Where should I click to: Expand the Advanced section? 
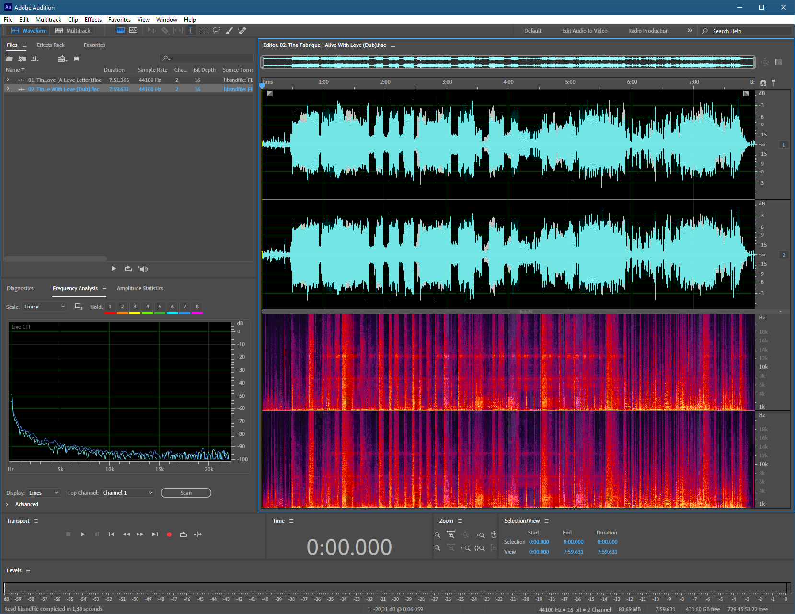click(x=7, y=504)
